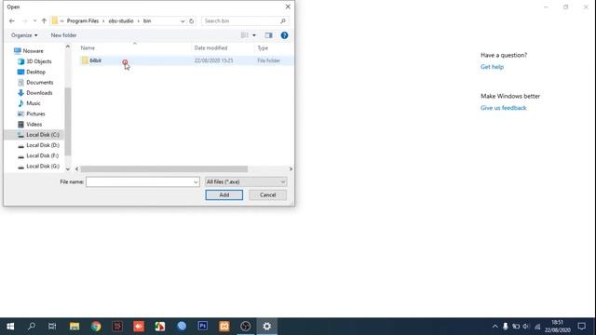Open the notification center
Screen dimensions: 596x335
click(581, 327)
